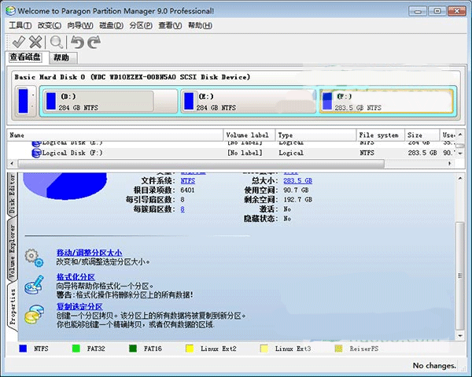This screenshot has width=472, height=377.
Task: Click the 格式化分区 link
Action: [x=76, y=277]
